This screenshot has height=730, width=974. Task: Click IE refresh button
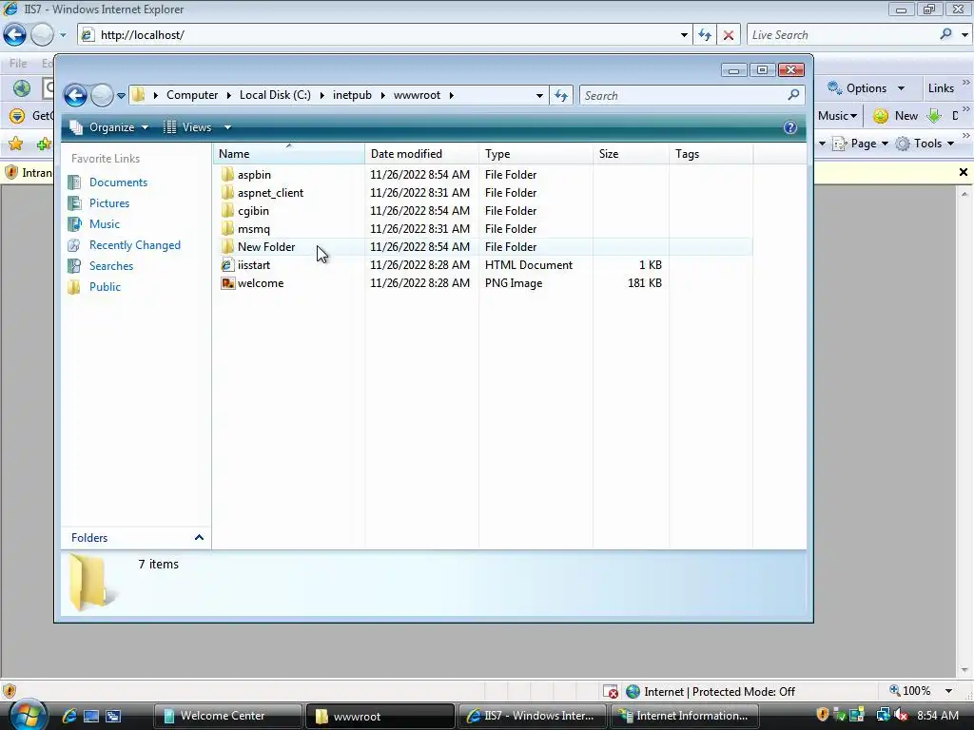(705, 35)
